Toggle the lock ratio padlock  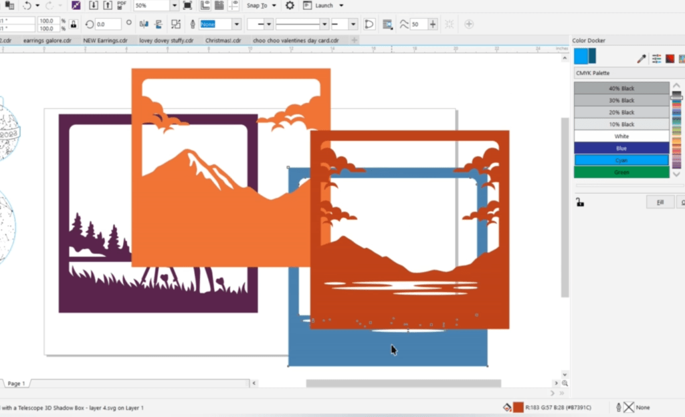(73, 24)
